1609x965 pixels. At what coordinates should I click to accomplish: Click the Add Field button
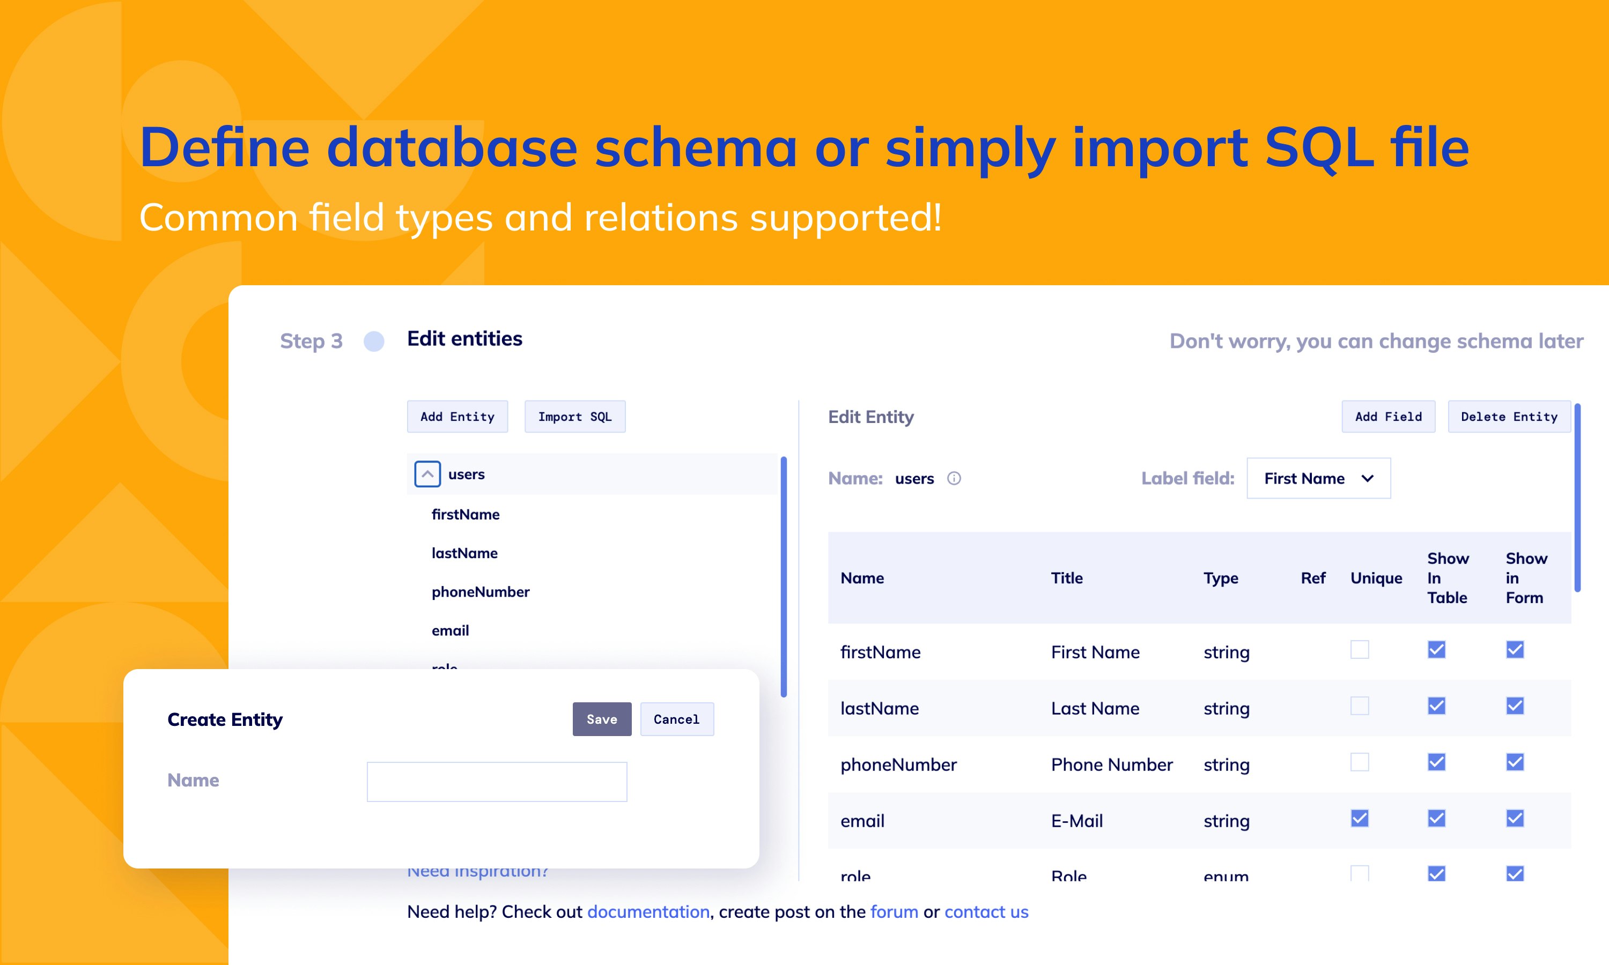(x=1388, y=417)
